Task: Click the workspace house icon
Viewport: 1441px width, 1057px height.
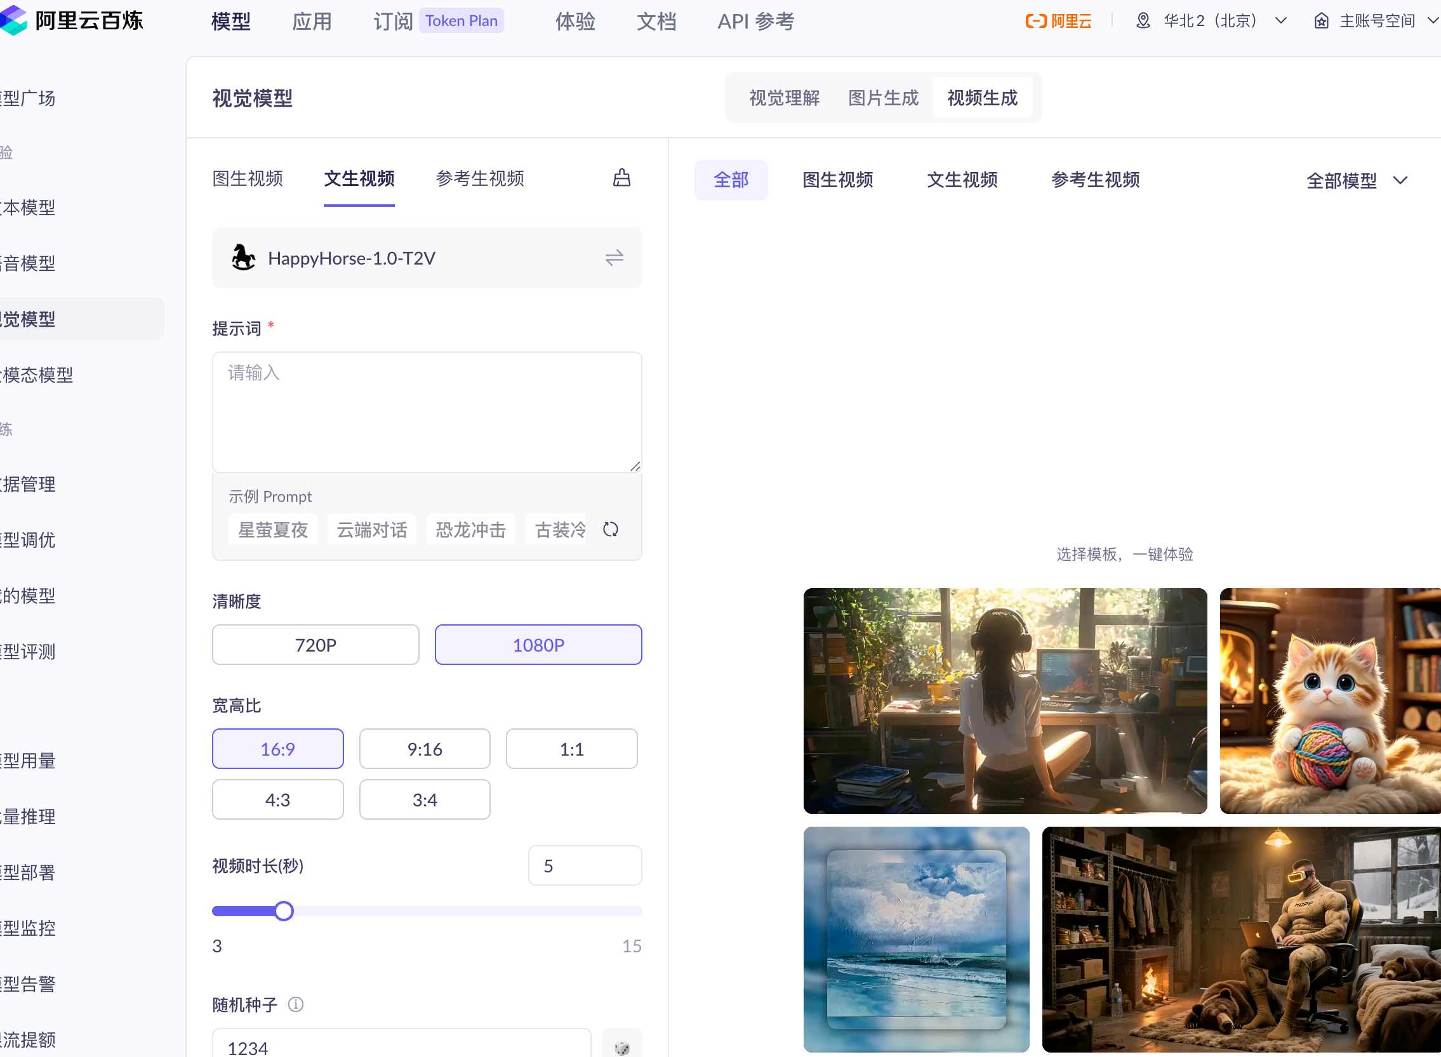Action: (1321, 21)
